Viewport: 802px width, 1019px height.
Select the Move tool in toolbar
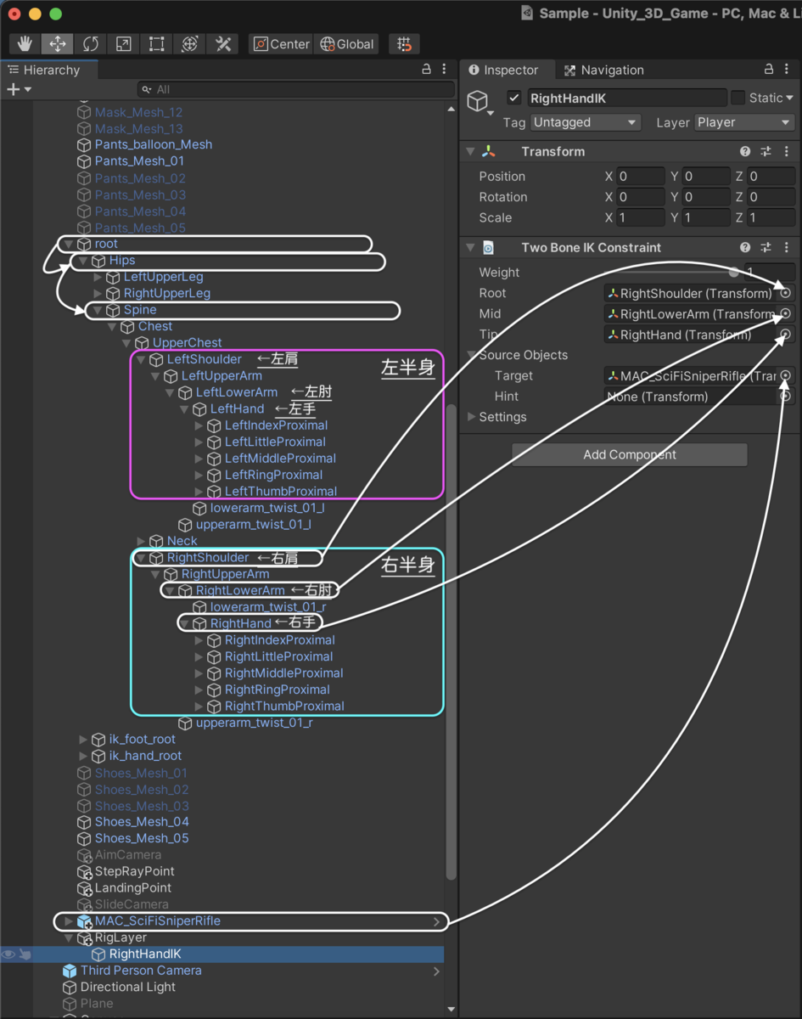pyautogui.click(x=58, y=44)
